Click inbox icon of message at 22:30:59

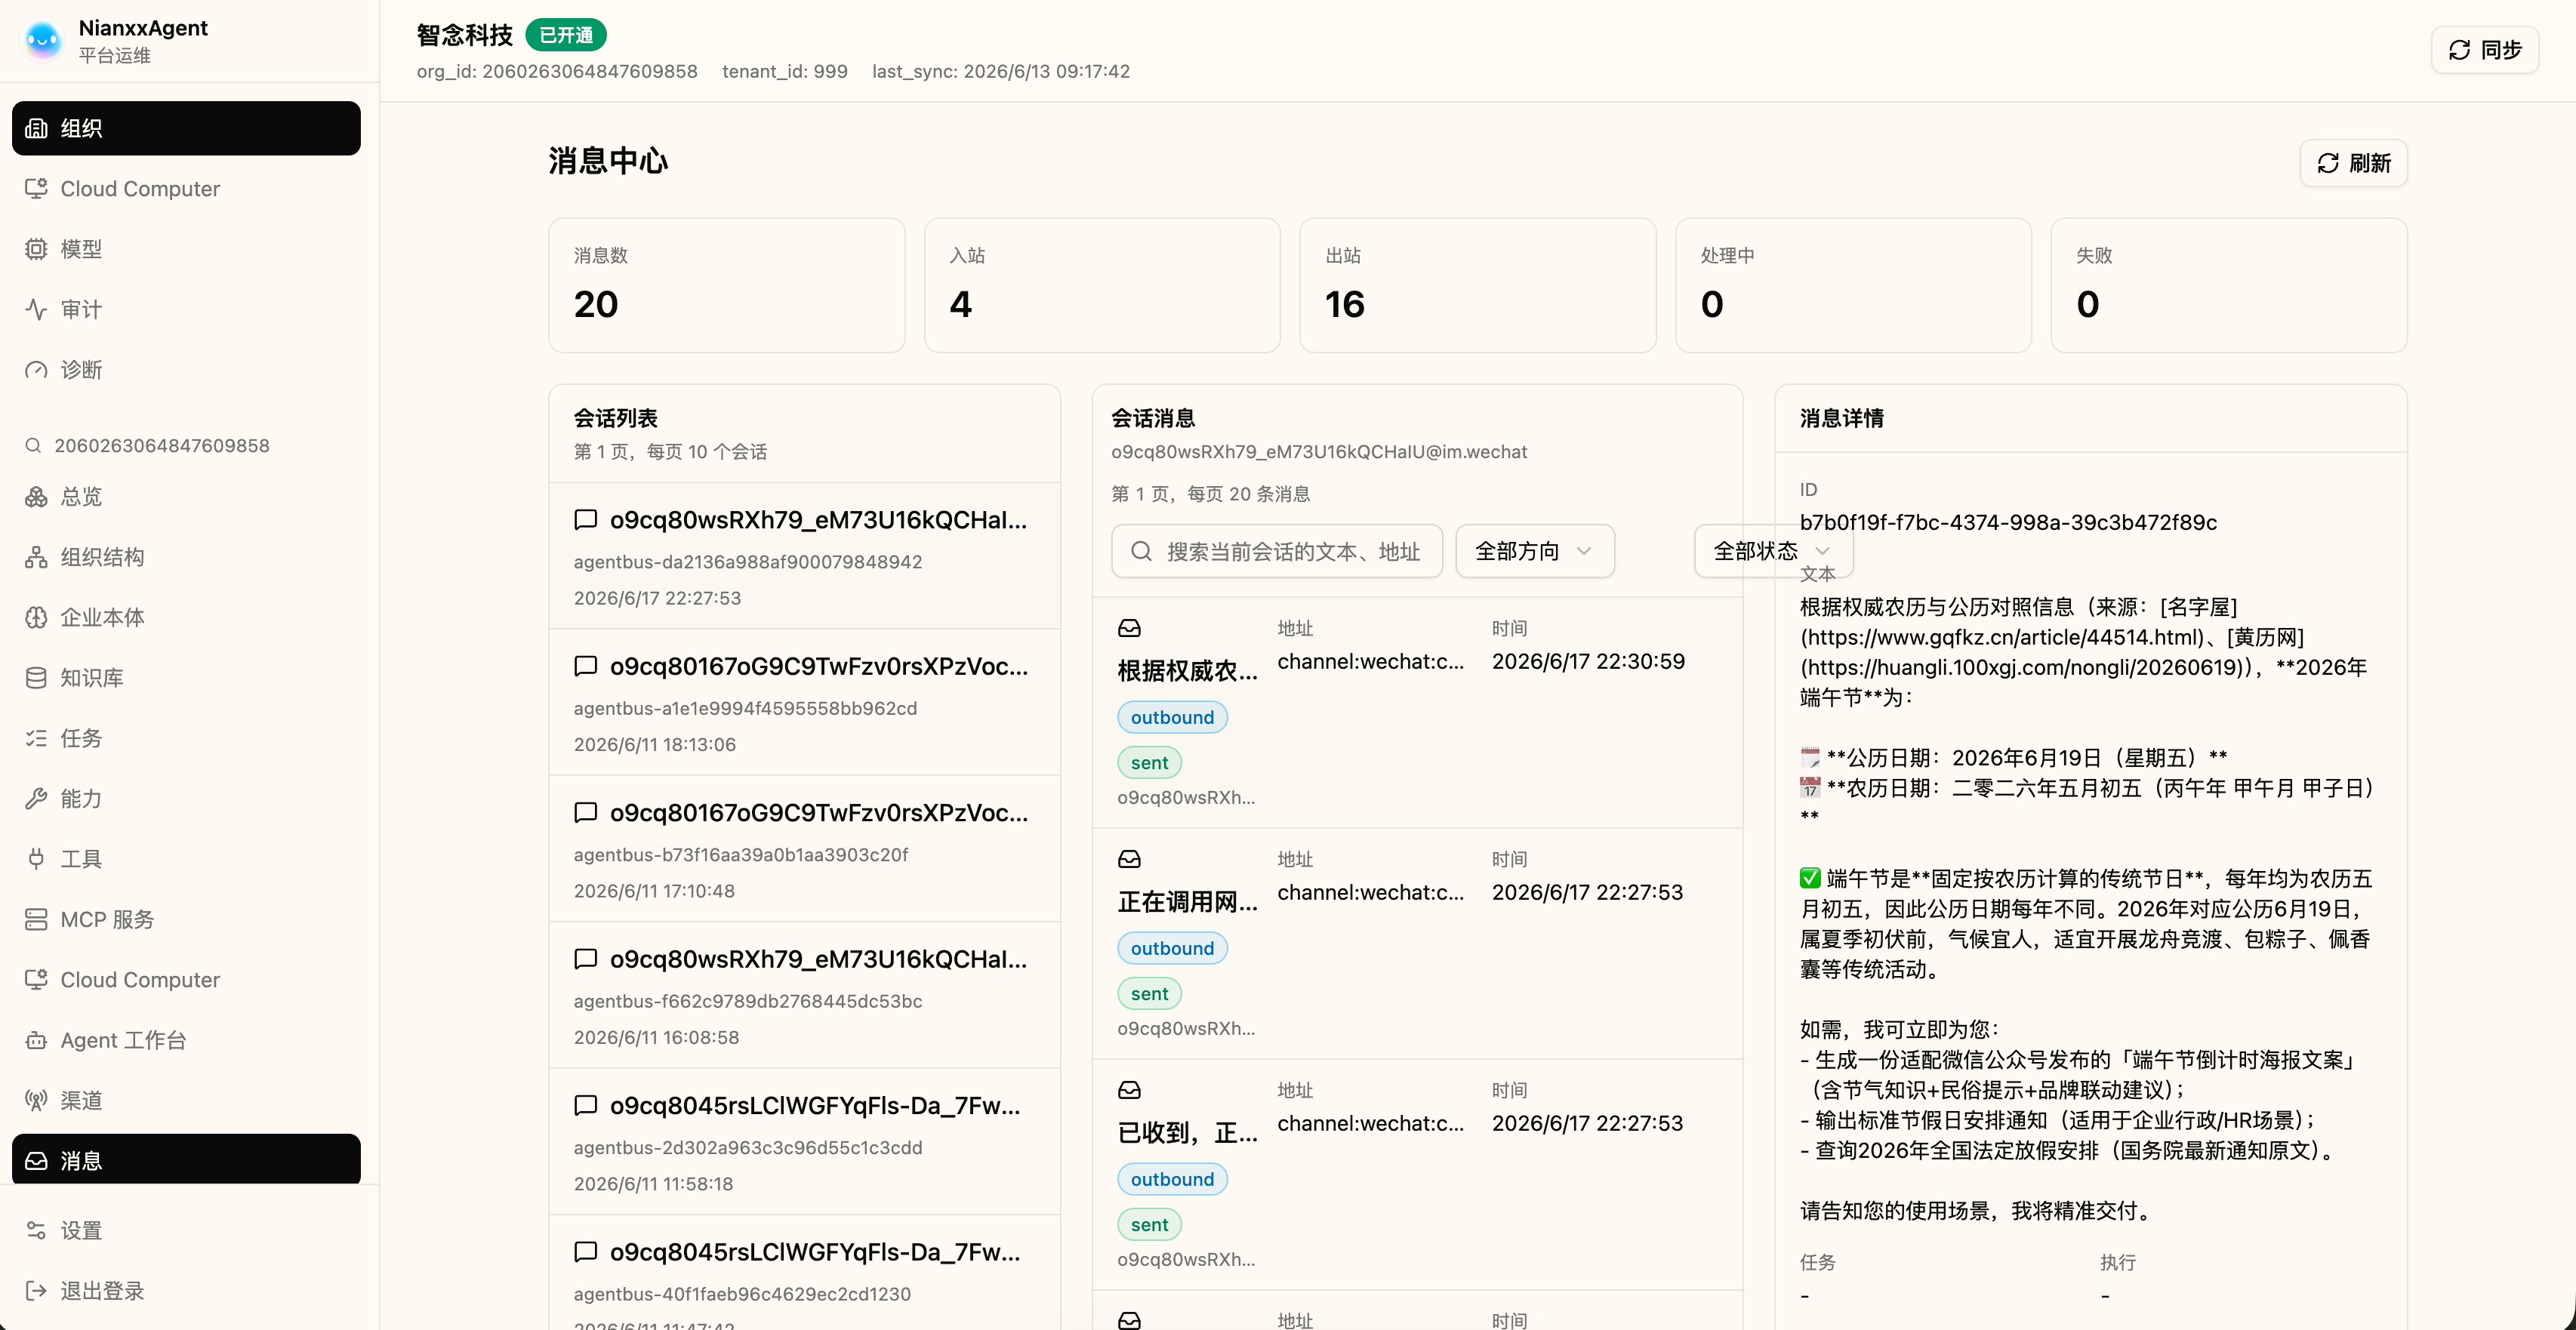tap(1129, 628)
